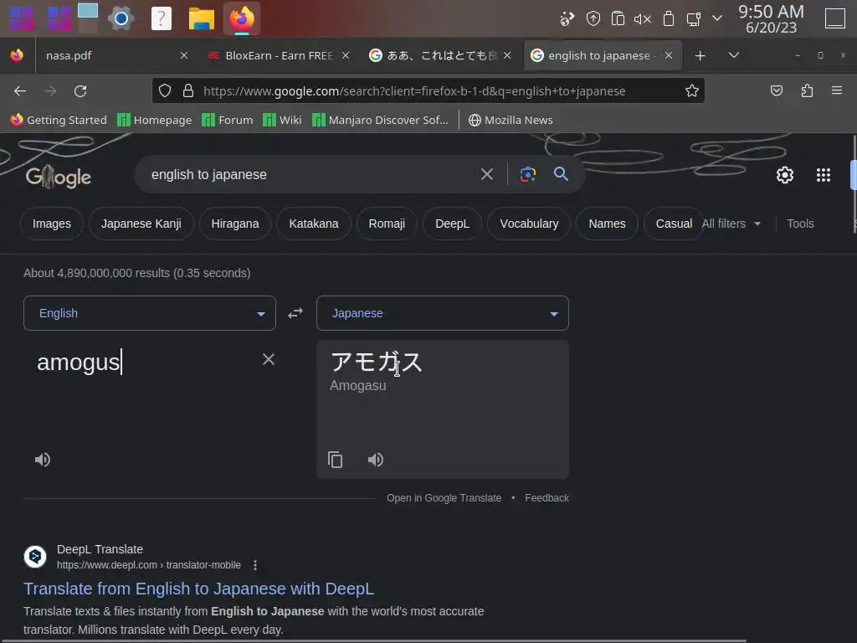The width and height of the screenshot is (857, 643).
Task: Open Save to Pocket button
Action: tap(777, 90)
